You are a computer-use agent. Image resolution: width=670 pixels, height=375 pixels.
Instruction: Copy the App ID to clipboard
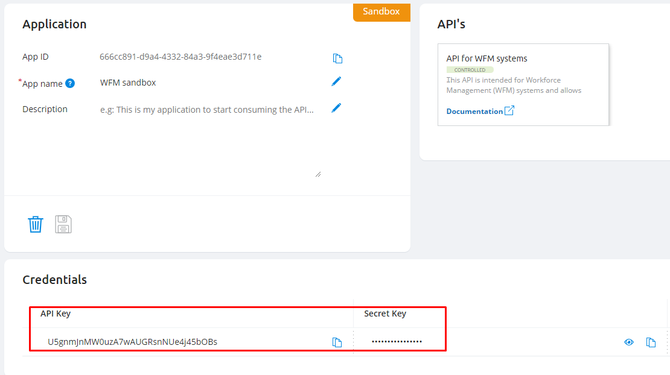pyautogui.click(x=337, y=58)
